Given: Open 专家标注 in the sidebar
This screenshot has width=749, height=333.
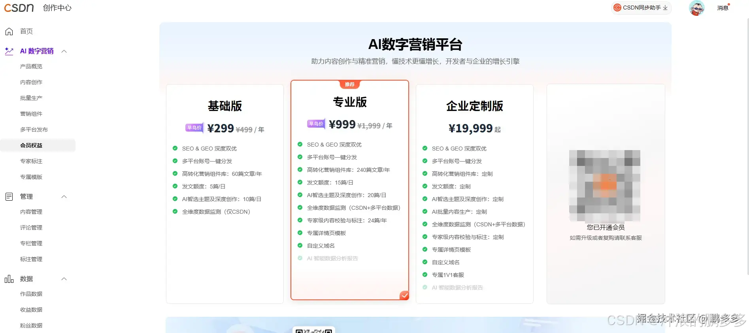Looking at the screenshot, I should pyautogui.click(x=31, y=161).
